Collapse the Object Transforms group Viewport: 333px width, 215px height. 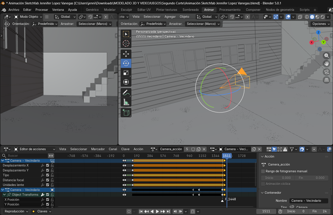(x=4, y=194)
